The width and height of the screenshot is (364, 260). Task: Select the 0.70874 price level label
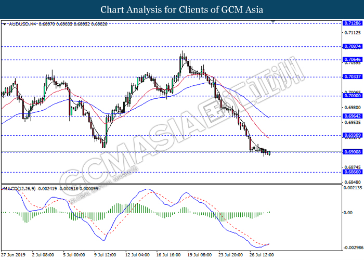pos(353,46)
